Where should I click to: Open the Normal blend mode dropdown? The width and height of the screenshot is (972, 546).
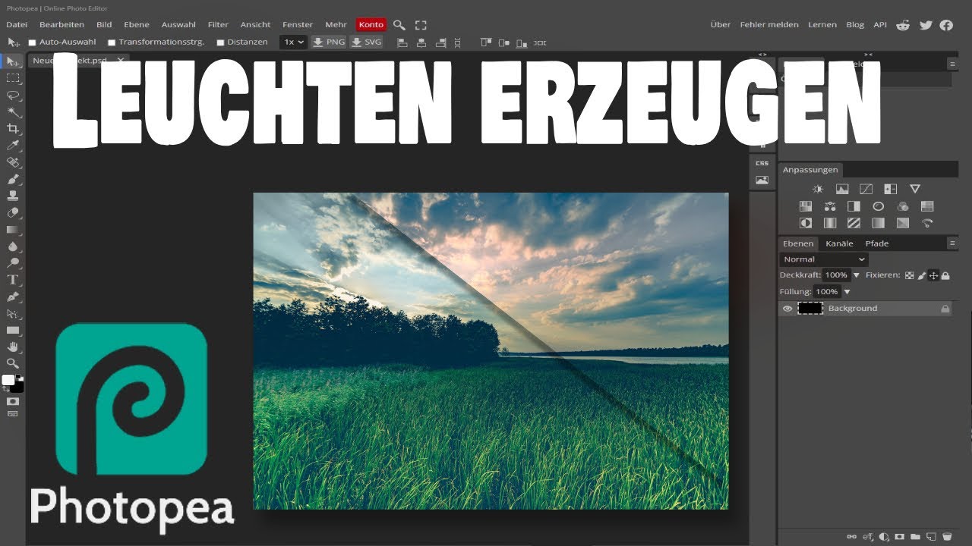click(x=824, y=259)
